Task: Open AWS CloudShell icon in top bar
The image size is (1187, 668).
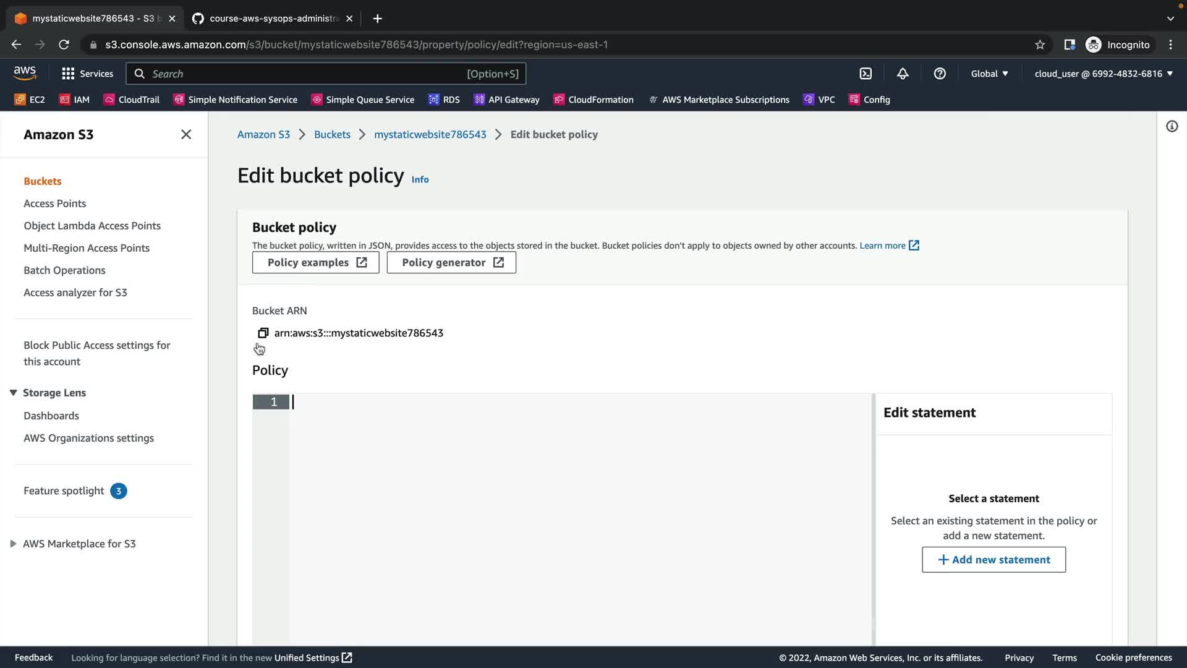Action: pyautogui.click(x=866, y=74)
